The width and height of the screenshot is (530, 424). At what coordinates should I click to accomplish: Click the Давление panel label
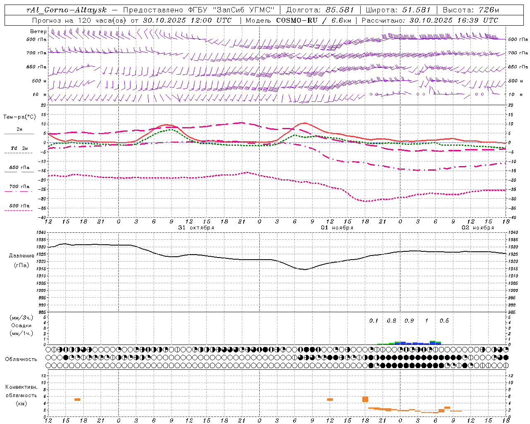[22, 256]
